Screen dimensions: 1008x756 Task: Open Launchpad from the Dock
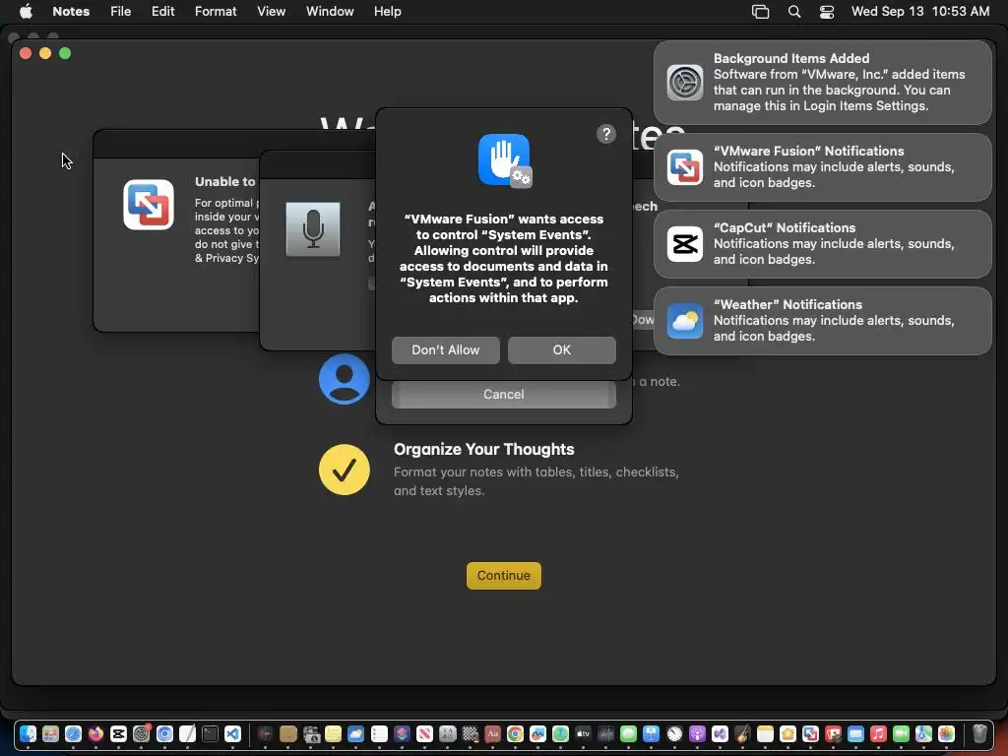50,733
